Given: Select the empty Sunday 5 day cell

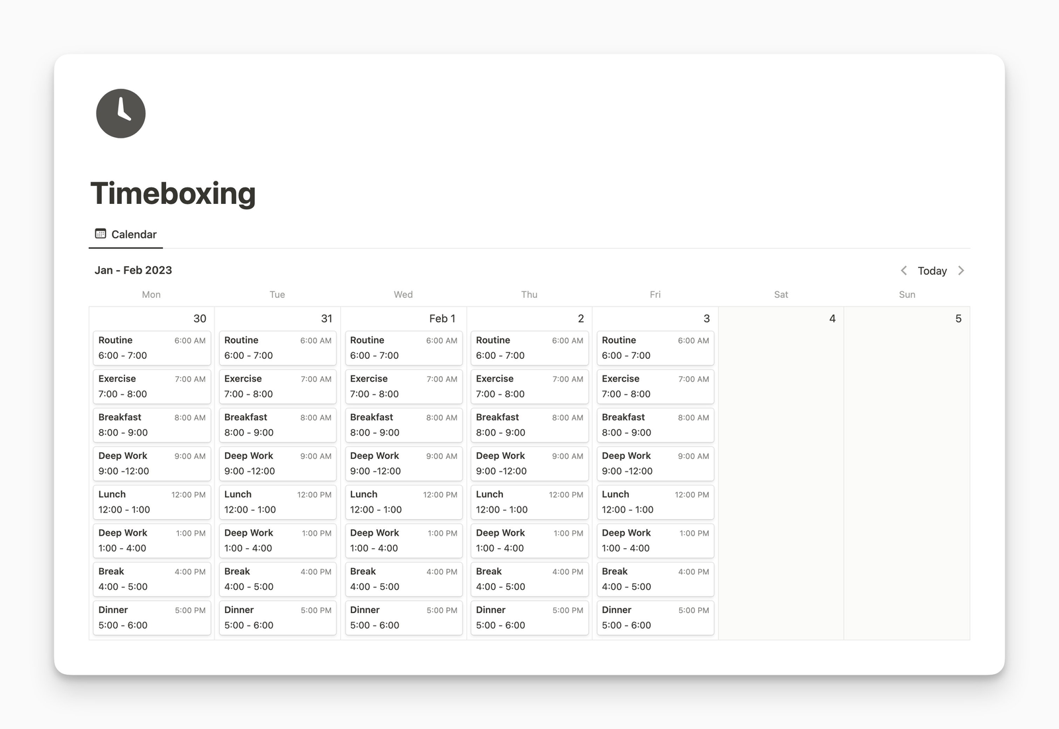Looking at the screenshot, I should [907, 477].
